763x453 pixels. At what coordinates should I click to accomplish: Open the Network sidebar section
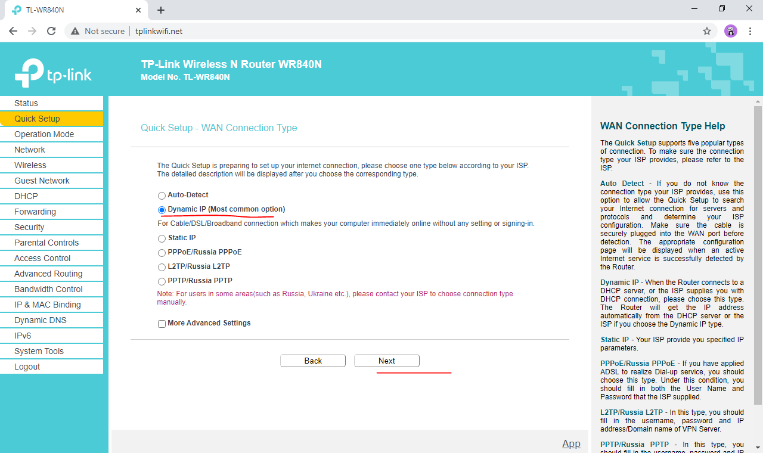(x=51, y=150)
